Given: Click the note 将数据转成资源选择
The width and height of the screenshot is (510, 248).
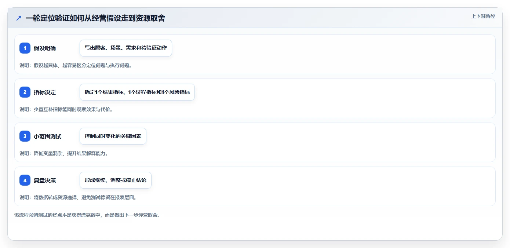Looking at the screenshot, I should [x=78, y=197].
